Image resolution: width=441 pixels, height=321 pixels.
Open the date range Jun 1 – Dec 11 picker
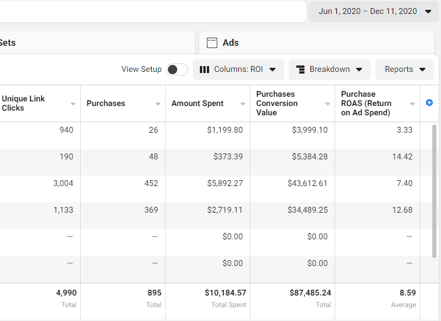(374, 11)
